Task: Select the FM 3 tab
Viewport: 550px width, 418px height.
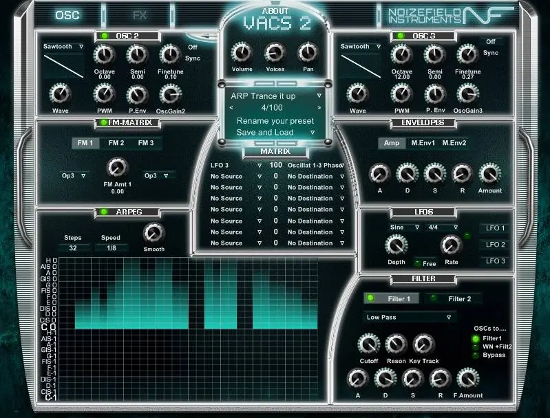Action: [146, 143]
